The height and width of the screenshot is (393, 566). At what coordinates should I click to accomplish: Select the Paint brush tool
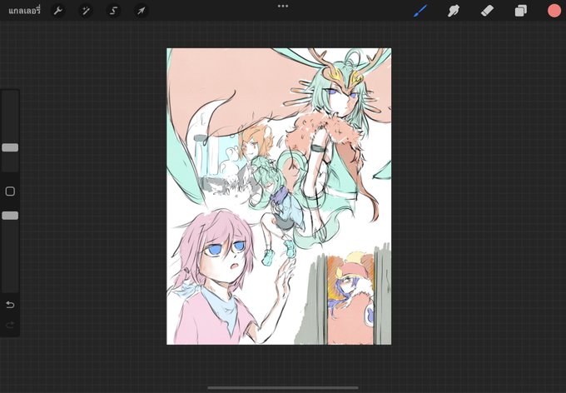click(x=420, y=11)
